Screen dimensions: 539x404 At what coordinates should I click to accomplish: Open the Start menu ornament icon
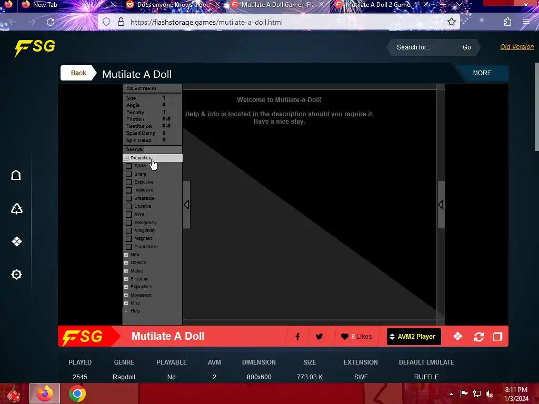click(x=13, y=393)
